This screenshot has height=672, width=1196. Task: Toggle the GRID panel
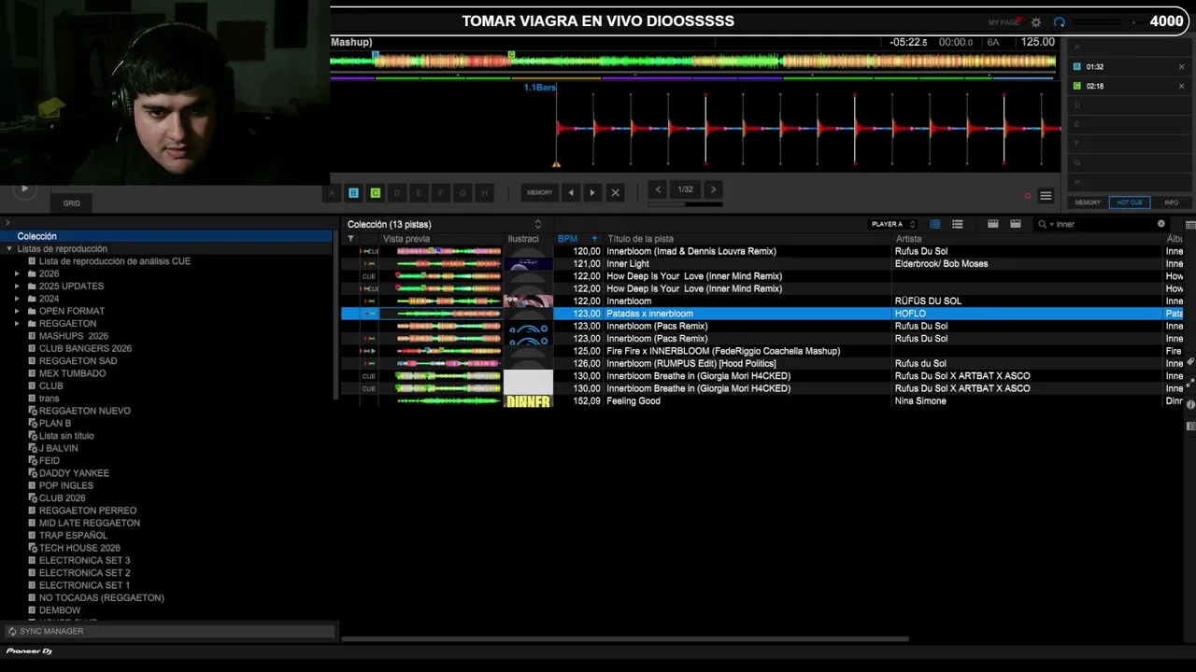click(x=72, y=203)
